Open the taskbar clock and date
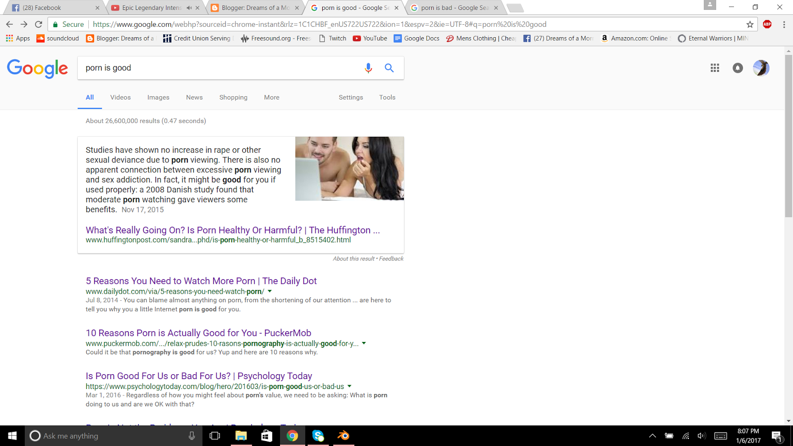The height and width of the screenshot is (446, 793). point(748,436)
